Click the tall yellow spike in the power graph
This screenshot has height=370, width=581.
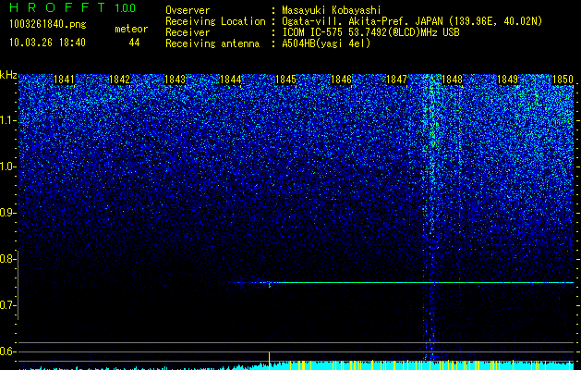270,360
